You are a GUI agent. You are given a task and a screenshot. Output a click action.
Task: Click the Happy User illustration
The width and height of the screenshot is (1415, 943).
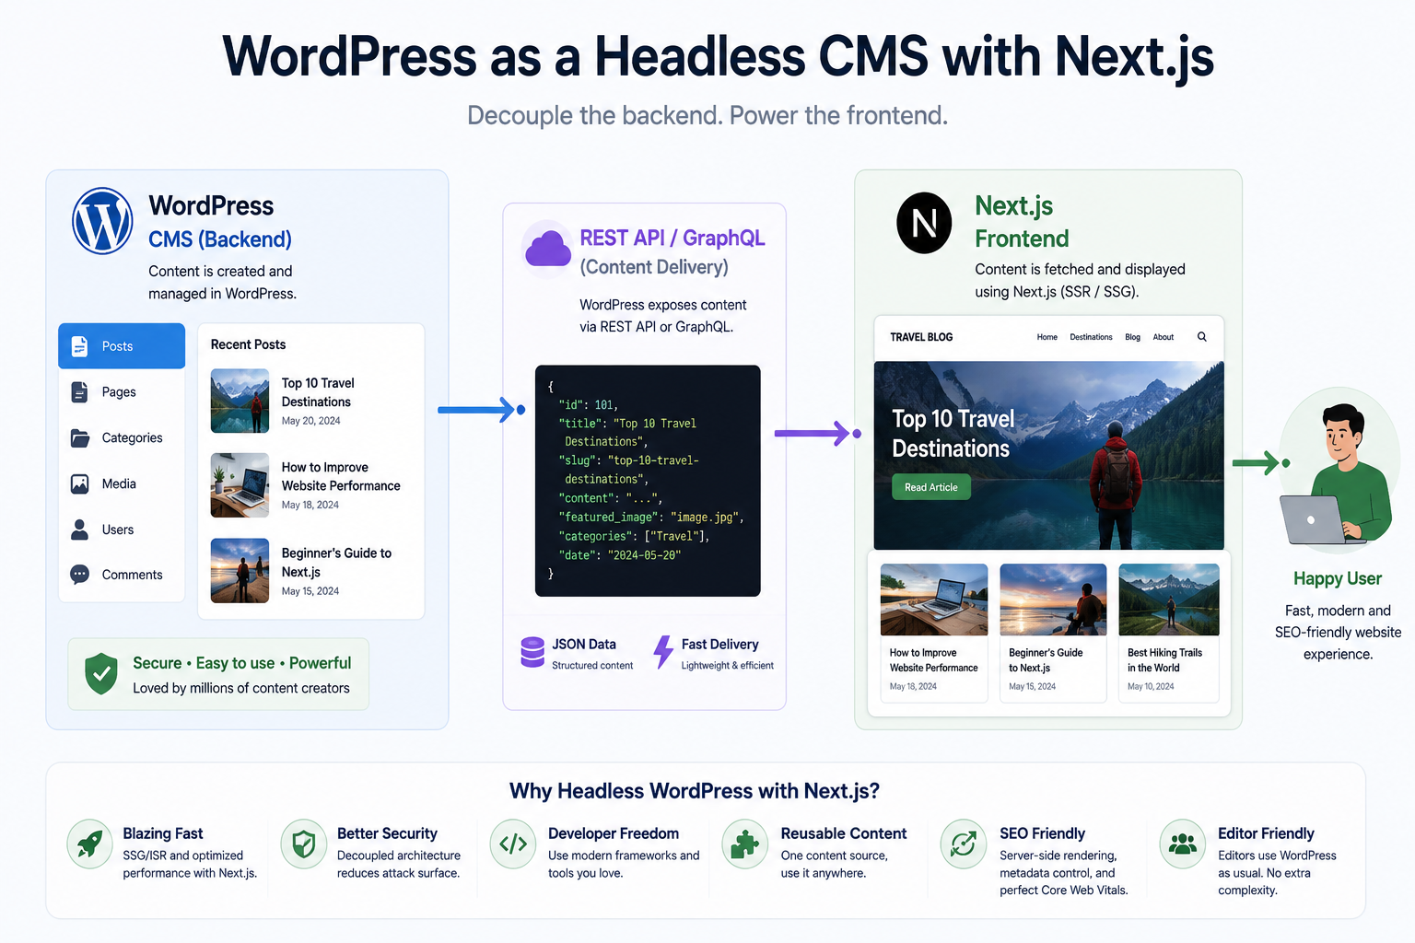1339,471
